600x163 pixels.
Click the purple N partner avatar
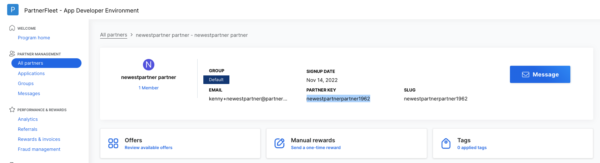(x=149, y=65)
